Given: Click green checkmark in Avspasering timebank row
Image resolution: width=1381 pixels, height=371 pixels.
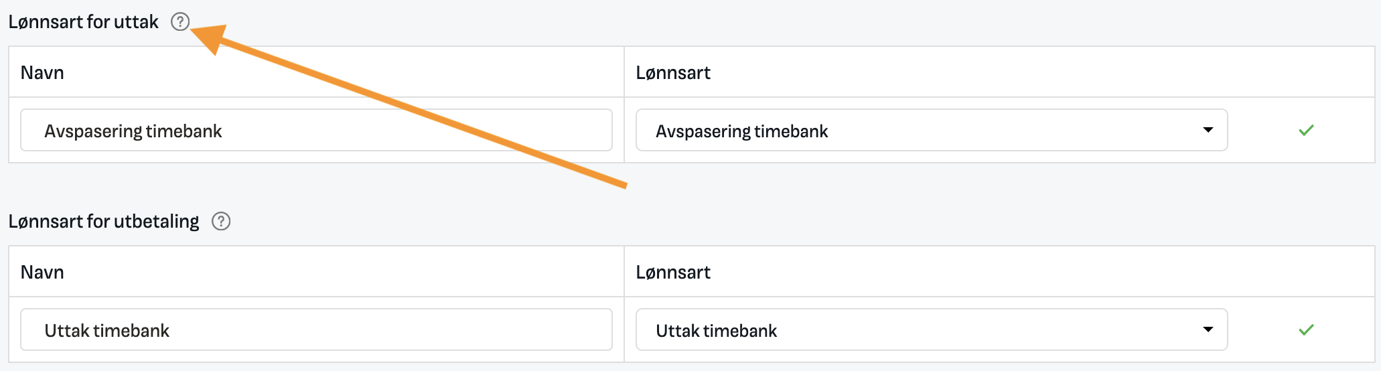Looking at the screenshot, I should click(1306, 131).
